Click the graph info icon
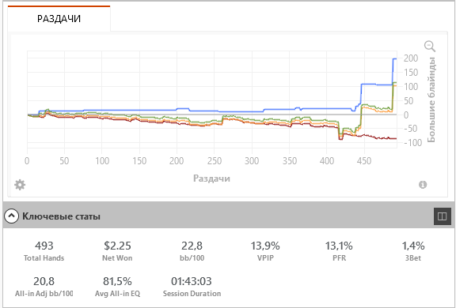This screenshot has height=308, width=456. (x=423, y=185)
